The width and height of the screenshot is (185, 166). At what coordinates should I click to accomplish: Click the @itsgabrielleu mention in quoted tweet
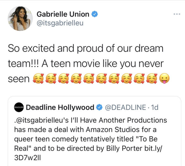pos(41,120)
